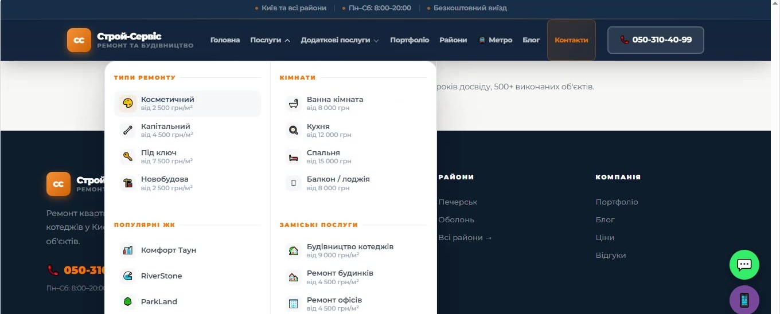Open the Блог menu item
This screenshot has width=780, height=314.
531,40
